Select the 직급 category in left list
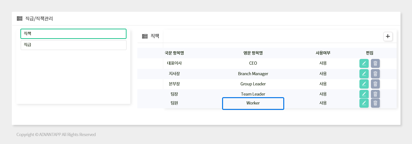The width and height of the screenshot is (412, 144). point(73,45)
